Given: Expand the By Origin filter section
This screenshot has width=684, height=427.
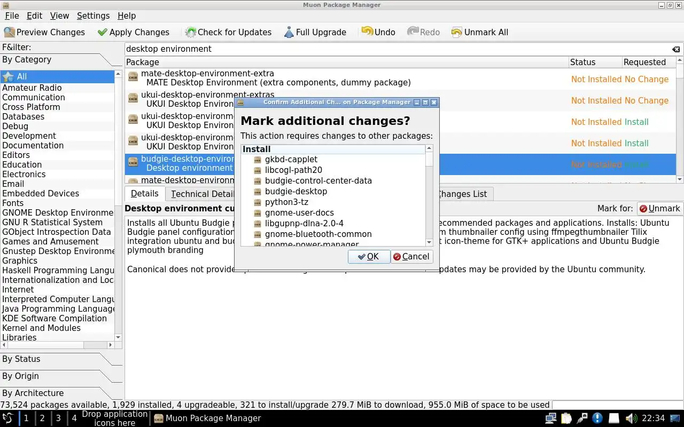Looking at the screenshot, I should pos(61,376).
